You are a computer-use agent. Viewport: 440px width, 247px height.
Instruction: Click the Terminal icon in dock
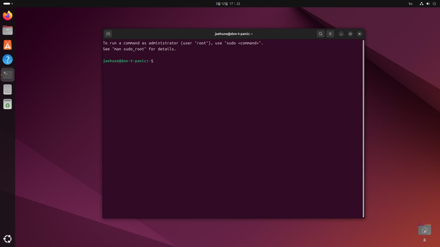click(8, 74)
